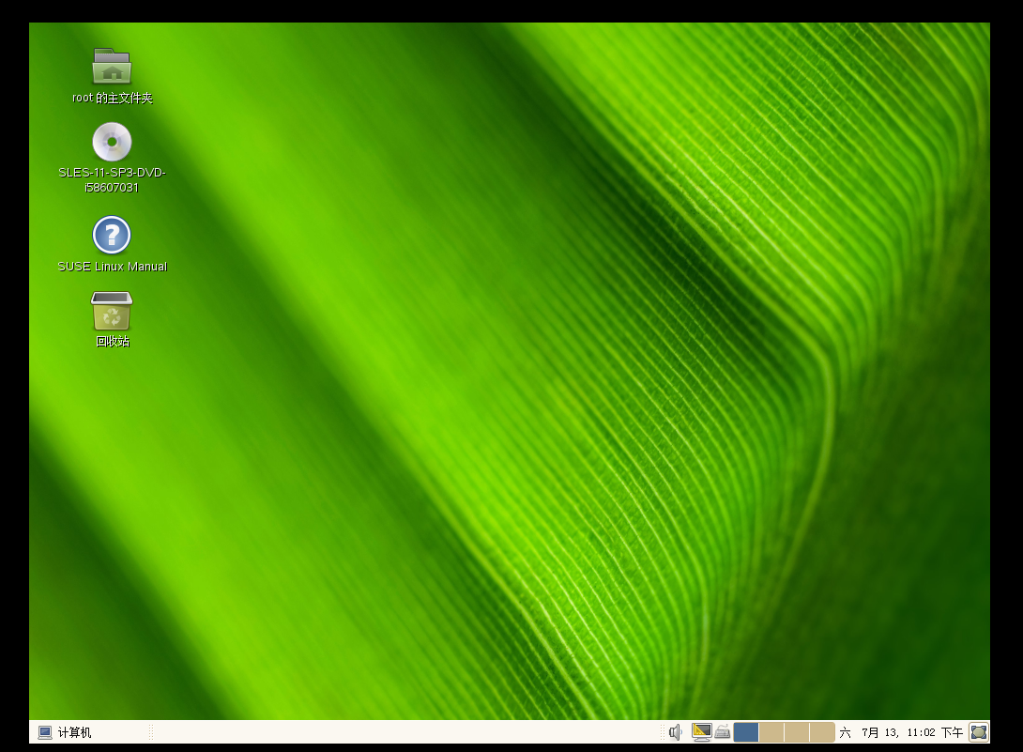1023x752 pixels.
Task: Switch to workspace 2 in the switcher
Action: [772, 731]
